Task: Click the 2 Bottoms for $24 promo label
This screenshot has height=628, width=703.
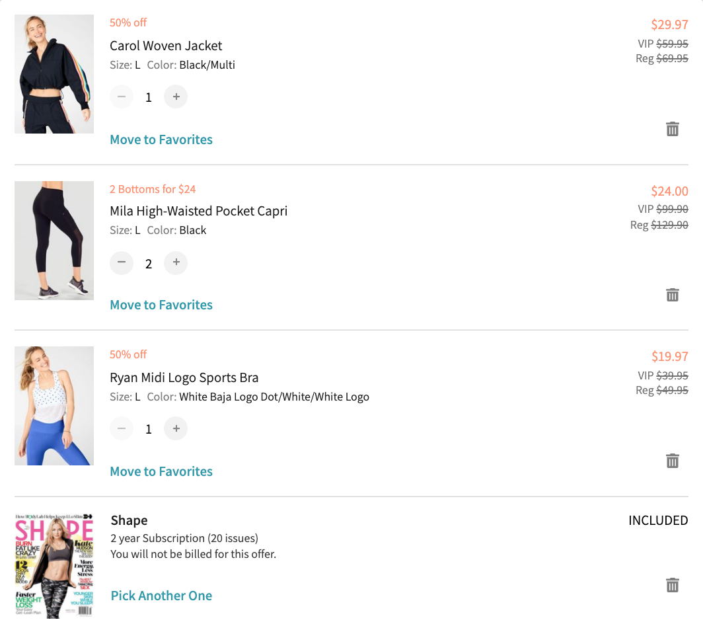Action: [153, 189]
